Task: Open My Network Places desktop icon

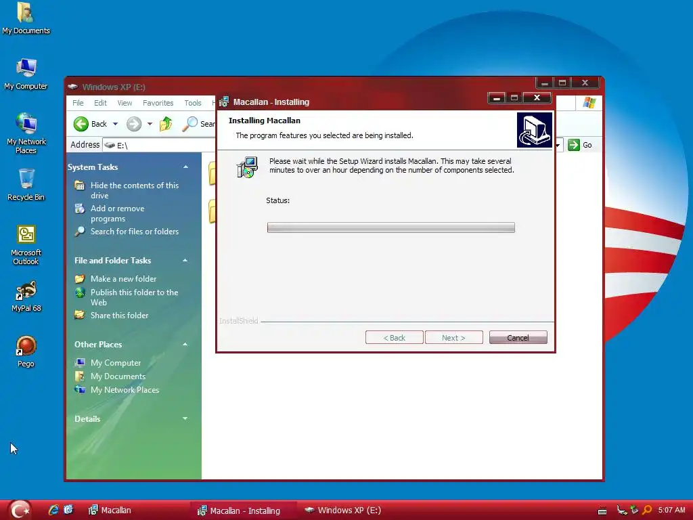Action: pos(26,133)
